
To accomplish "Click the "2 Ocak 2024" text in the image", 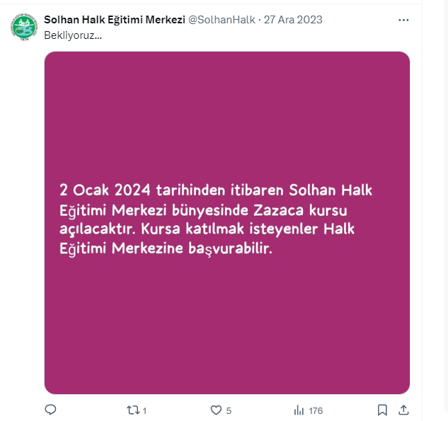I will point(105,190).
